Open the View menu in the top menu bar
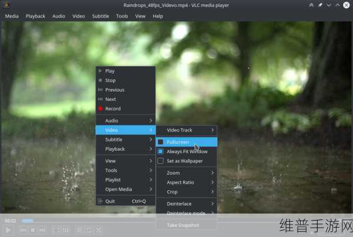 (140, 16)
